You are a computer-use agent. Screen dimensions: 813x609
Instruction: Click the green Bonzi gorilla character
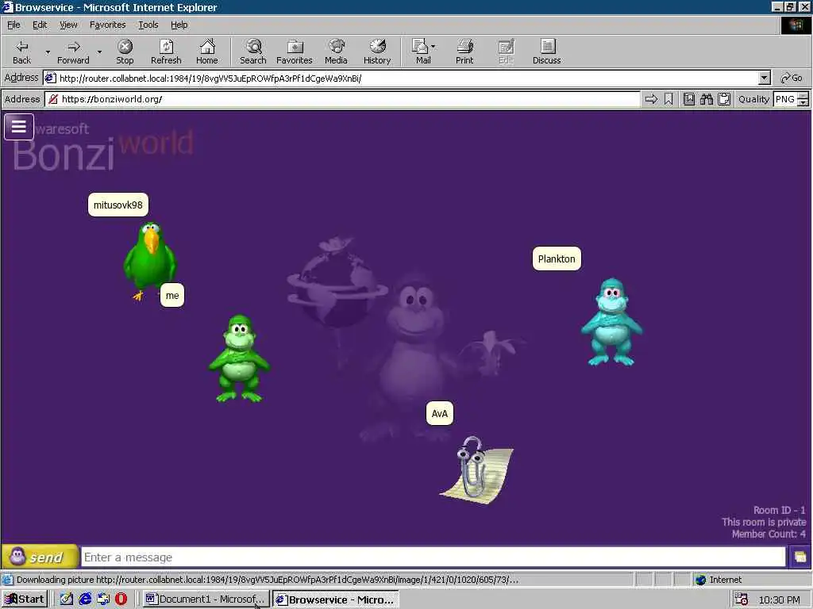[x=239, y=358]
